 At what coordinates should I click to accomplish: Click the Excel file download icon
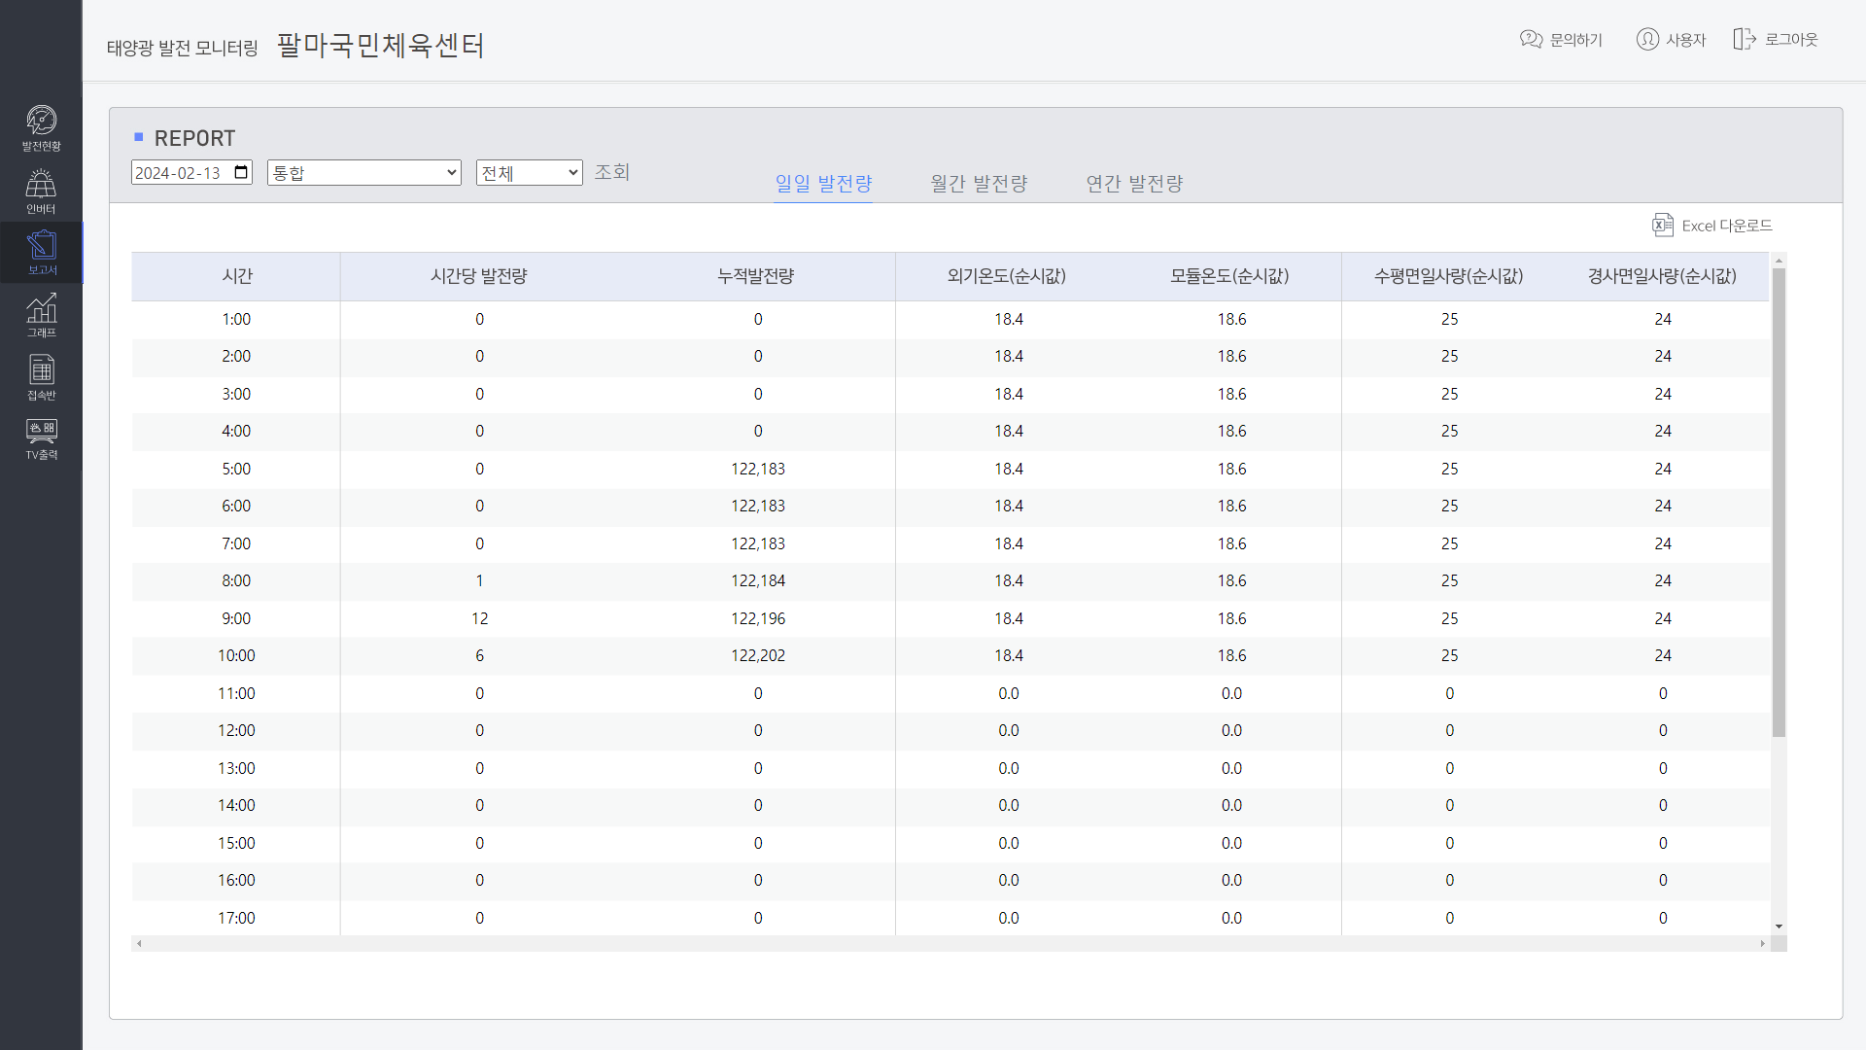tap(1662, 226)
